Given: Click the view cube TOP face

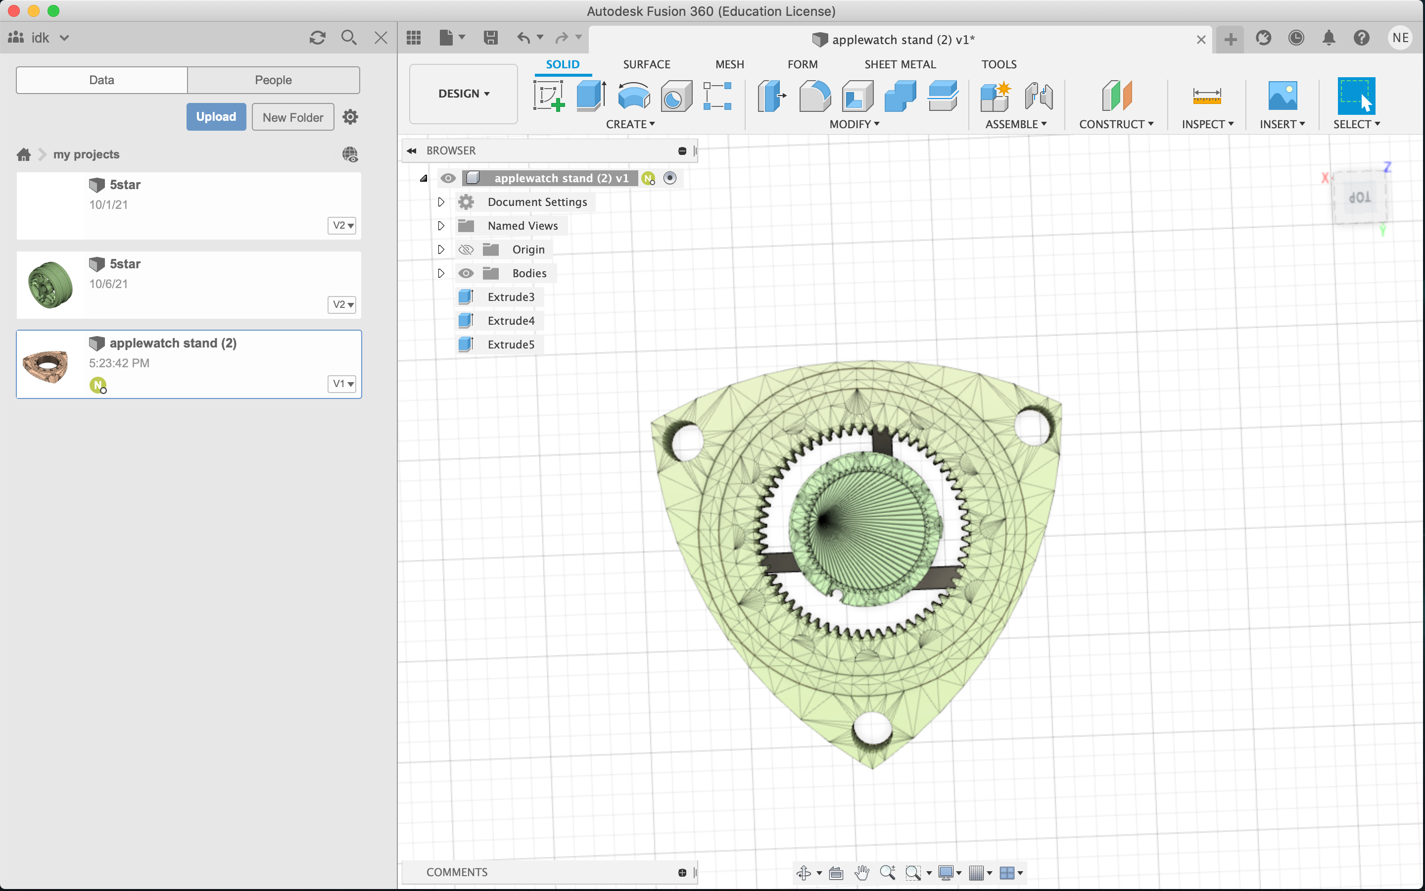Looking at the screenshot, I should coord(1360,198).
